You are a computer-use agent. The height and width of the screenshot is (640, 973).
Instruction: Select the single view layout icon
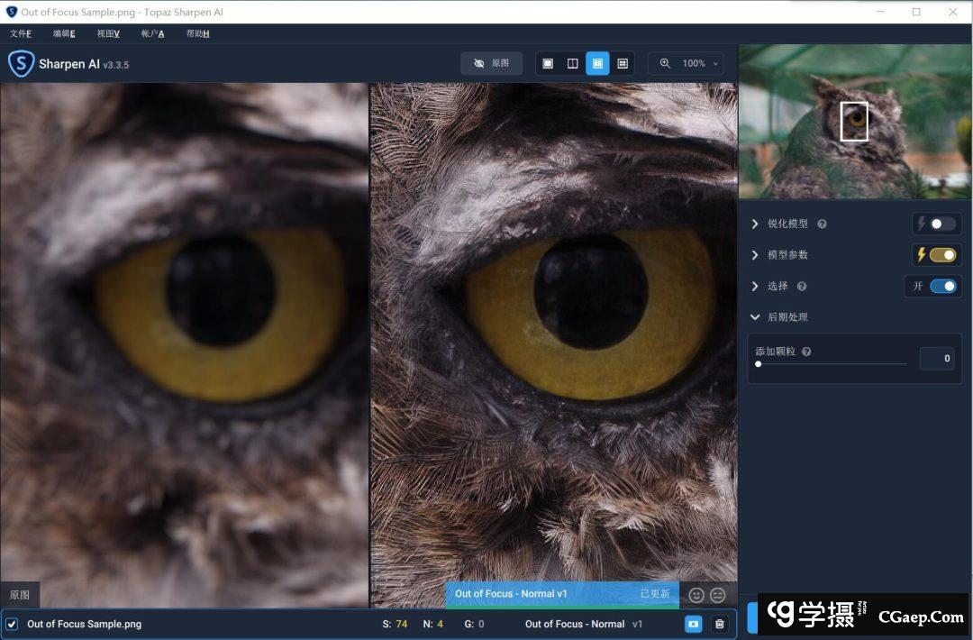pyautogui.click(x=548, y=64)
